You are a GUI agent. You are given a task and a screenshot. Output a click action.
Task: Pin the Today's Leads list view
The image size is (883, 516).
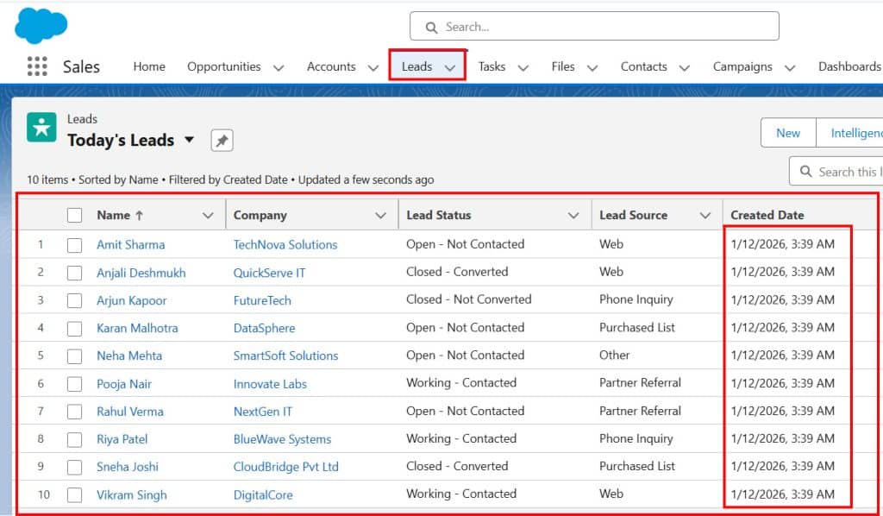pyautogui.click(x=222, y=139)
